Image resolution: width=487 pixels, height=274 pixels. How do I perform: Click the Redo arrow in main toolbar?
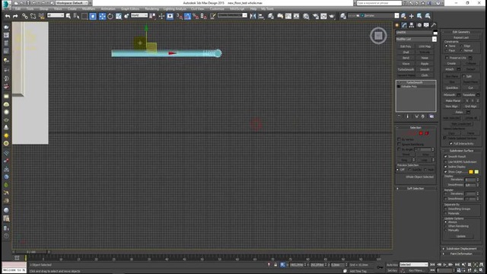(15, 16)
